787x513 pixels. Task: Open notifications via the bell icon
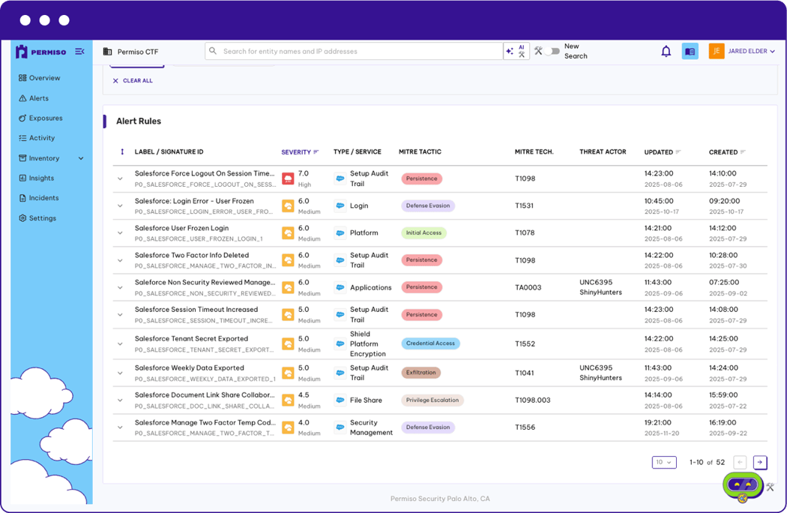(666, 51)
